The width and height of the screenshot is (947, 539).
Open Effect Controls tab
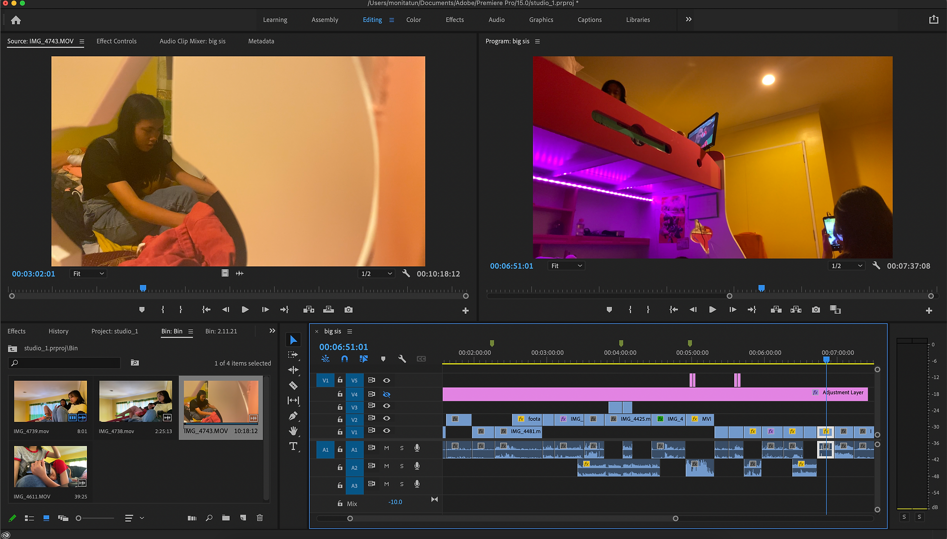pos(116,41)
